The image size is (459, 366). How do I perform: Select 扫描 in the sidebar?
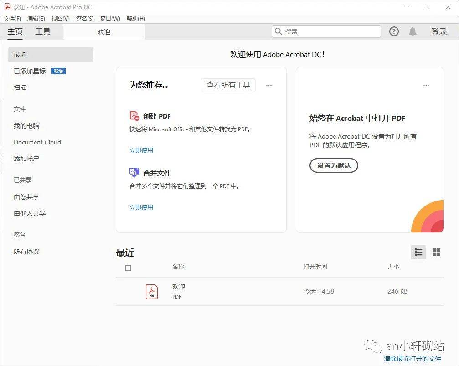tap(20, 88)
